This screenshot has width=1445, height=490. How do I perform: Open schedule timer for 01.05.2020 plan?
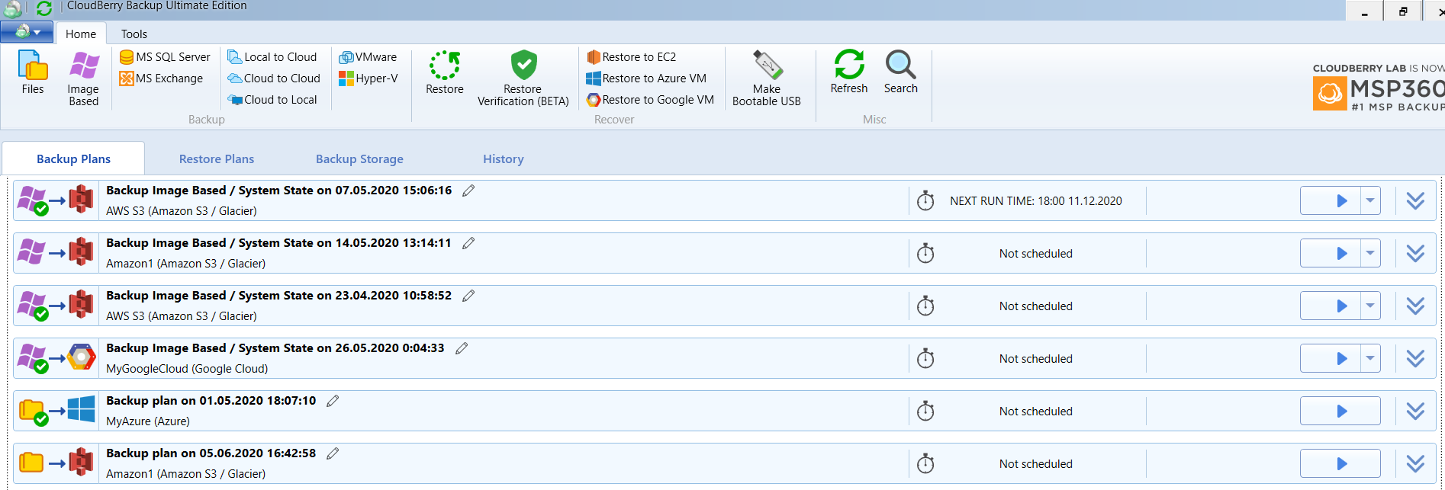(x=925, y=411)
